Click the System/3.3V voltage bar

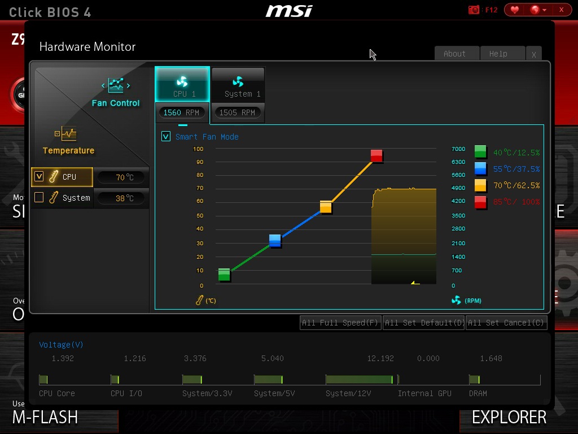point(192,379)
